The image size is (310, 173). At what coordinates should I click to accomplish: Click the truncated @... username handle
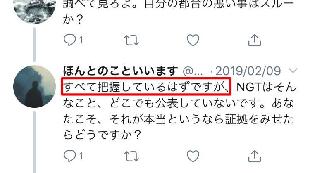pyautogui.click(x=193, y=71)
